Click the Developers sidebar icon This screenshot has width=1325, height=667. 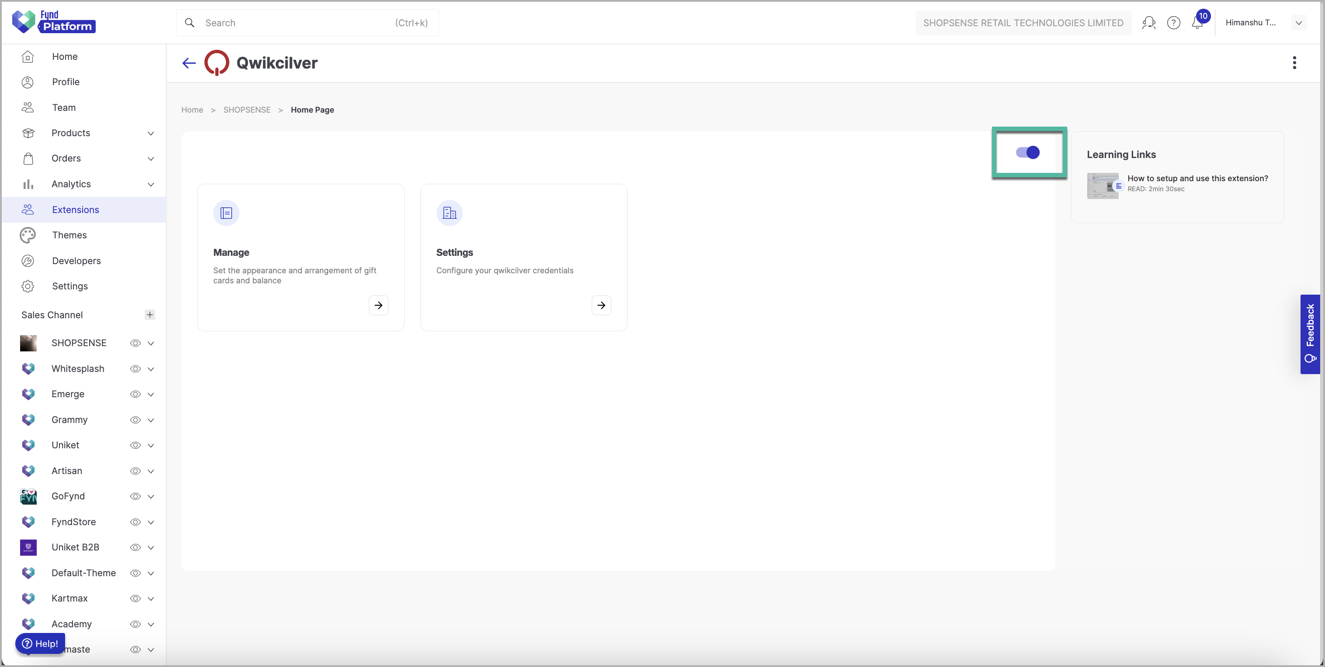pyautogui.click(x=28, y=261)
